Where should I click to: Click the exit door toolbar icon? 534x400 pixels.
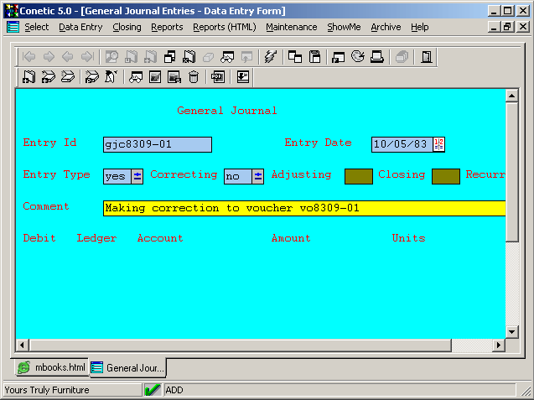click(x=427, y=58)
